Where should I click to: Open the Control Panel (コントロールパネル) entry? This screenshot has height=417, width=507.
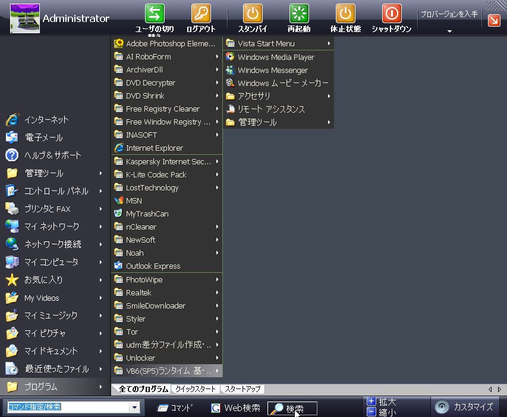pyautogui.click(x=54, y=191)
